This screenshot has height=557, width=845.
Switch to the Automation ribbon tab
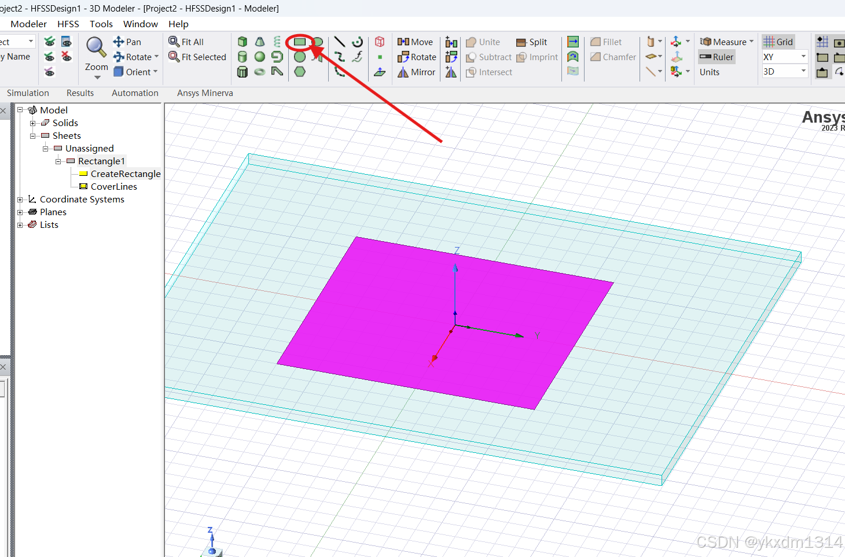click(x=135, y=93)
